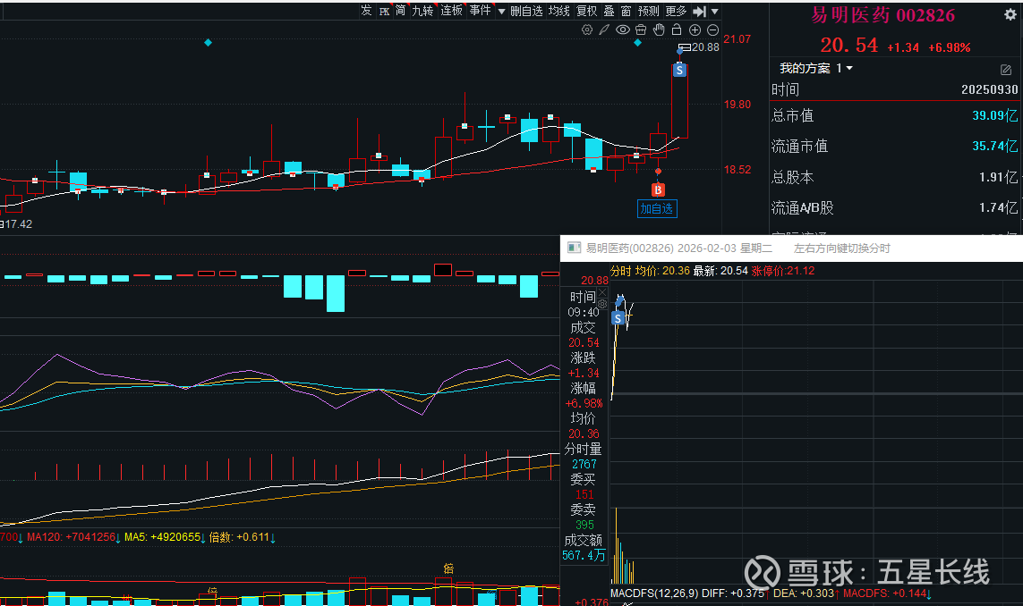Open the 复权 adjustment option
Viewport: 1023px width, 606px height.
pos(586,11)
